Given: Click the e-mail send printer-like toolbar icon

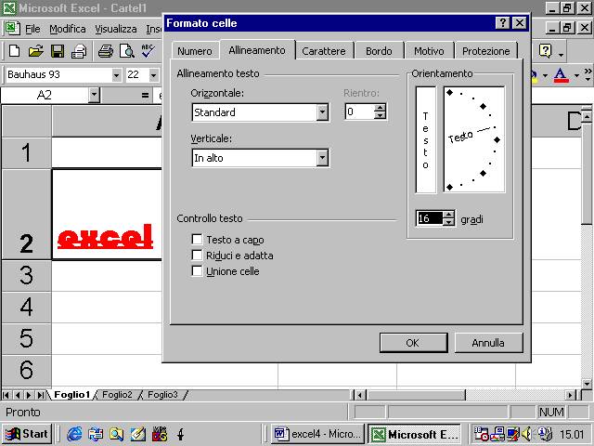Looking at the screenshot, I should [x=79, y=51].
